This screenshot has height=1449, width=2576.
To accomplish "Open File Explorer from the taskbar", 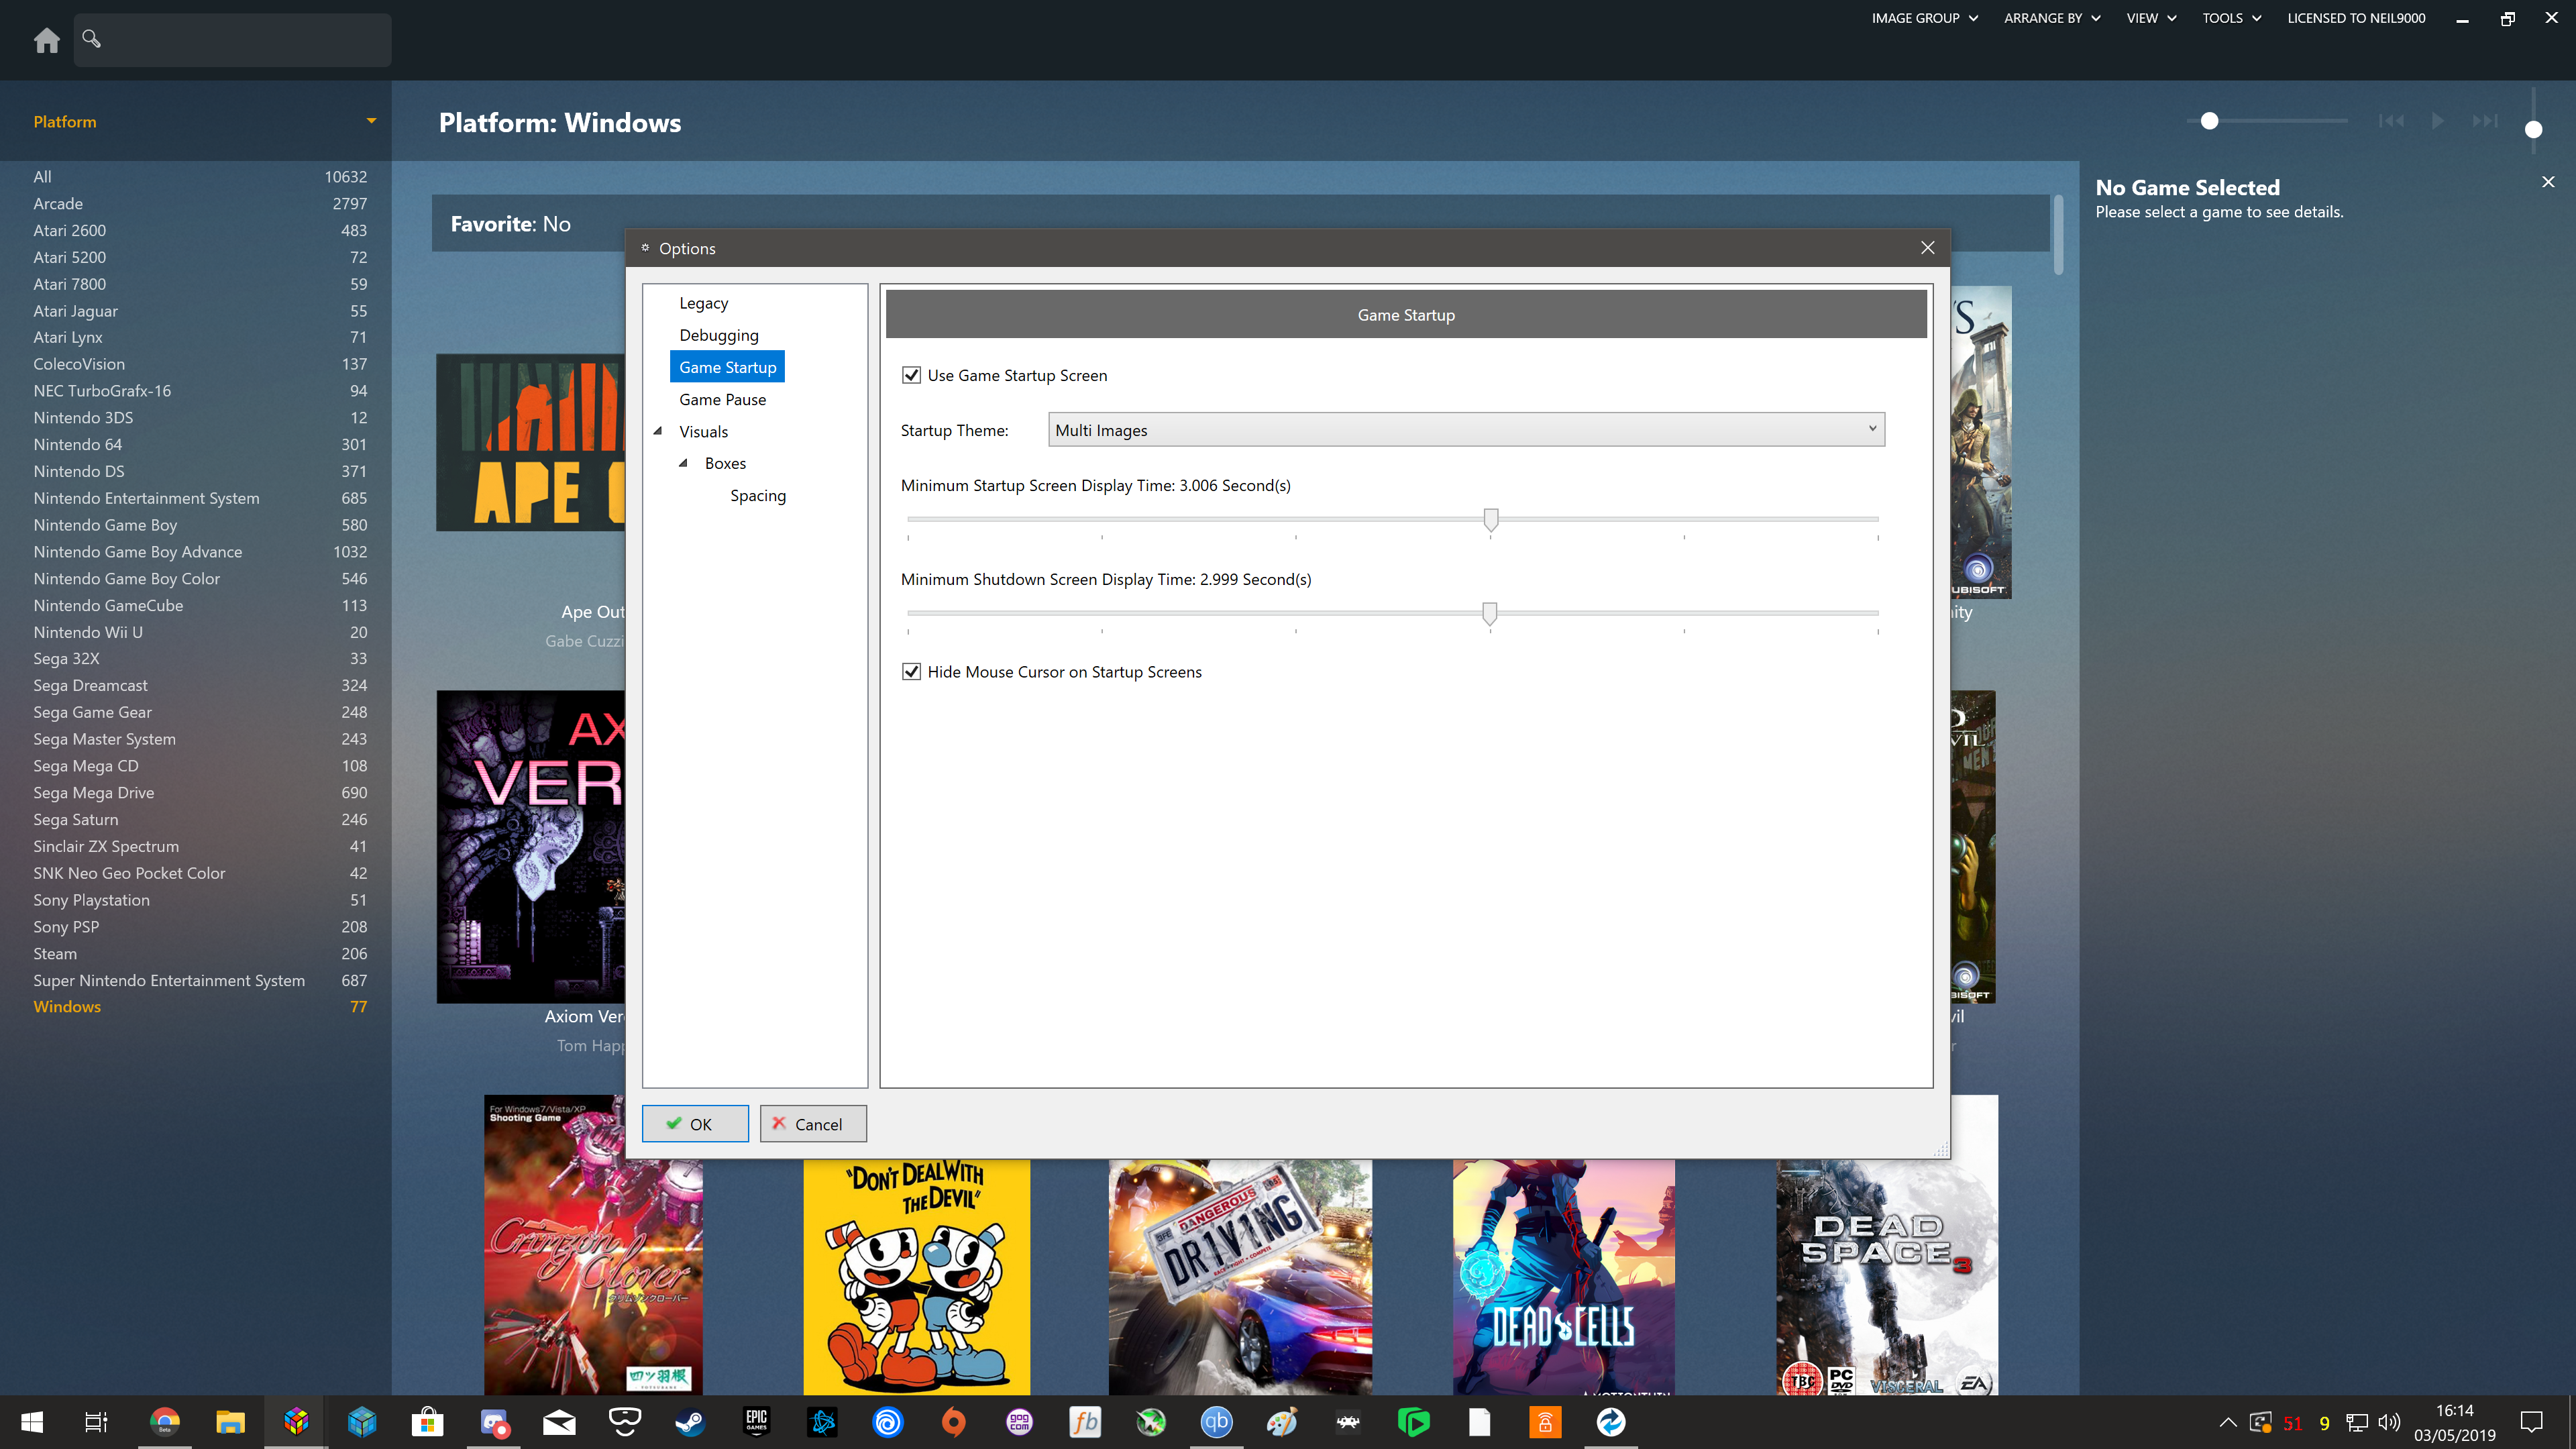I will click(x=230, y=1422).
